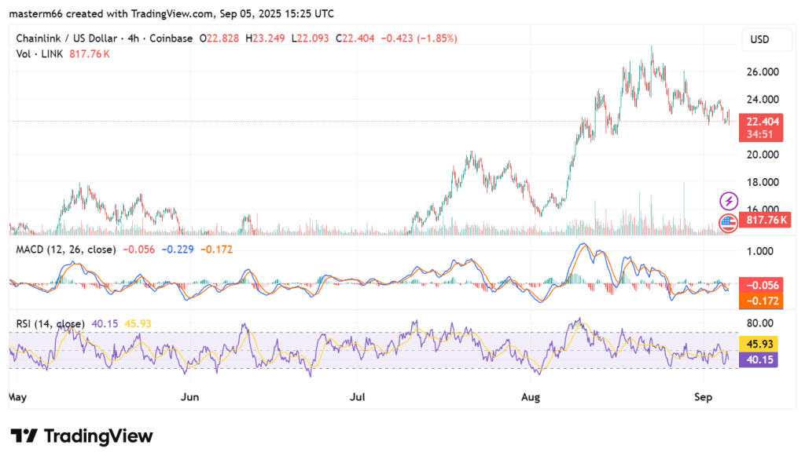The height and width of the screenshot is (463, 805).
Task: Click the 80.00 RSI axis label
Action: tap(760, 323)
